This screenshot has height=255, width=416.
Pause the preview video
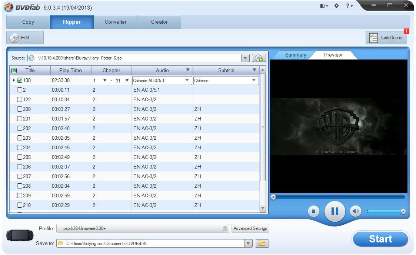tap(335, 211)
